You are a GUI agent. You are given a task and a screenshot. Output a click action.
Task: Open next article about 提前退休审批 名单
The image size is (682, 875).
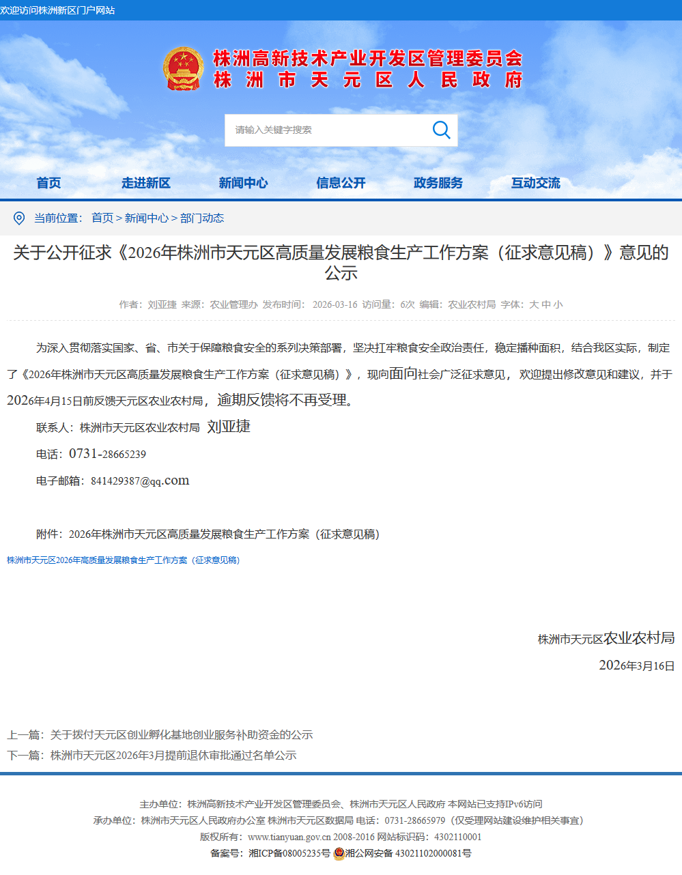point(173,756)
